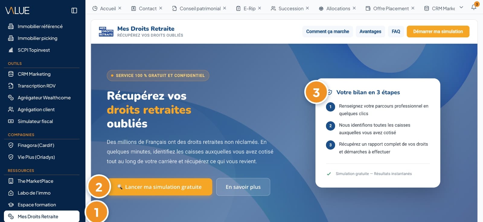Open the FAQ section
The image size is (483, 222).
click(396, 31)
